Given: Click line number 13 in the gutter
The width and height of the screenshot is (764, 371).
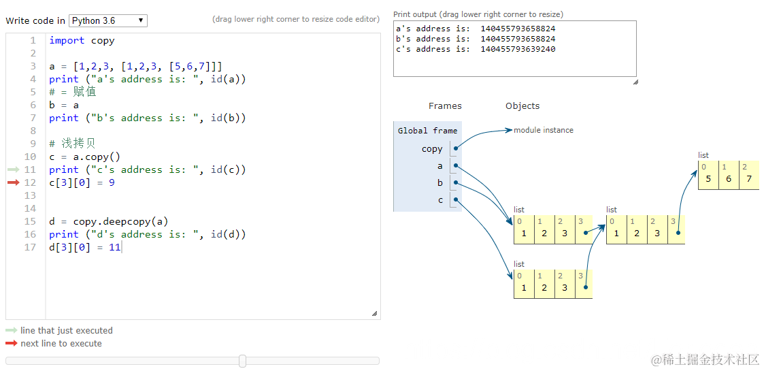Looking at the screenshot, I should (30, 195).
